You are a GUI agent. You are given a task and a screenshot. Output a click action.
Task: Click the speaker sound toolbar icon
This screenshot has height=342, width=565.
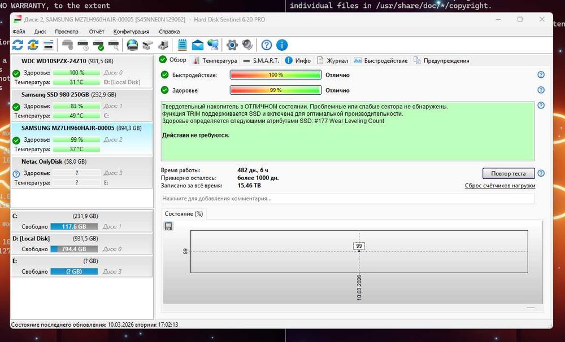click(247, 45)
